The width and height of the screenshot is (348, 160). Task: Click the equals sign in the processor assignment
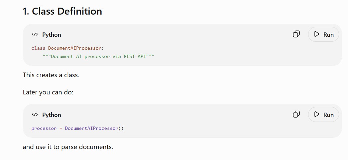point(60,128)
